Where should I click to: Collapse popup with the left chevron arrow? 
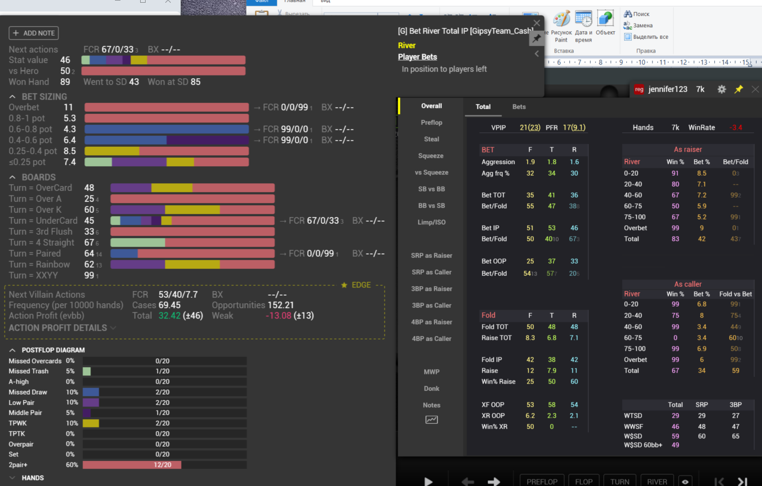536,54
